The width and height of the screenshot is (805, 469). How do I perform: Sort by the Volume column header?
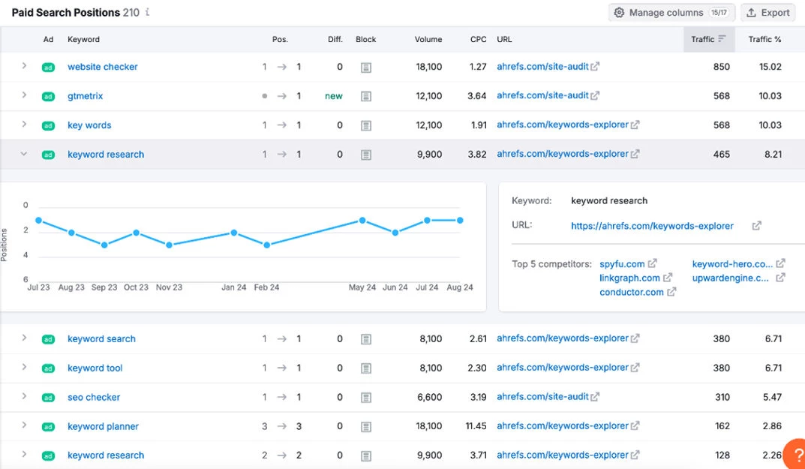428,39
